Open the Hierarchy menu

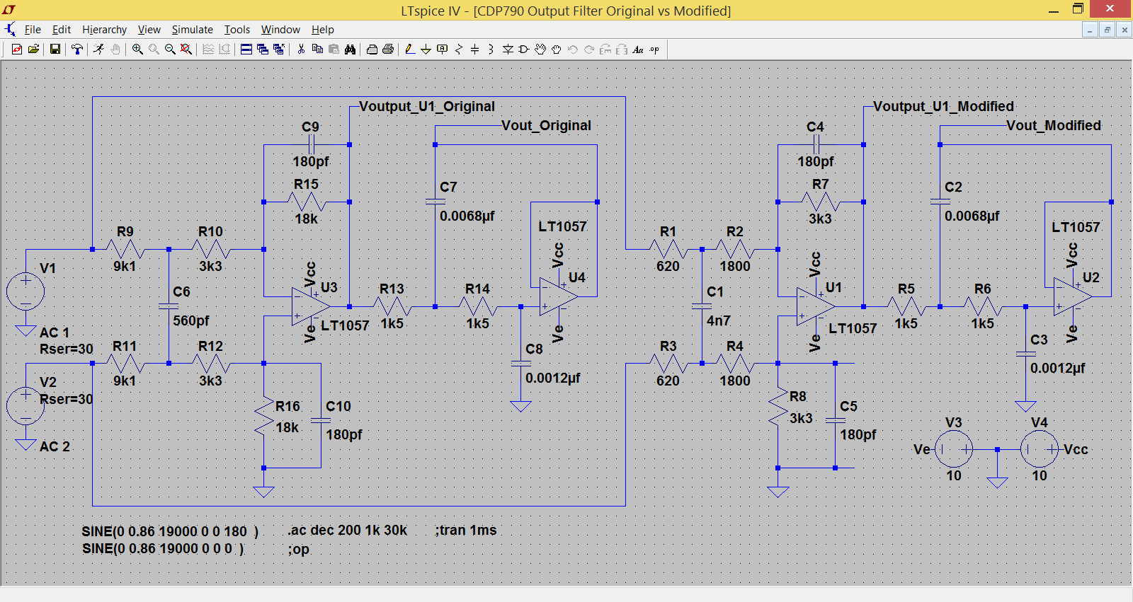click(104, 30)
